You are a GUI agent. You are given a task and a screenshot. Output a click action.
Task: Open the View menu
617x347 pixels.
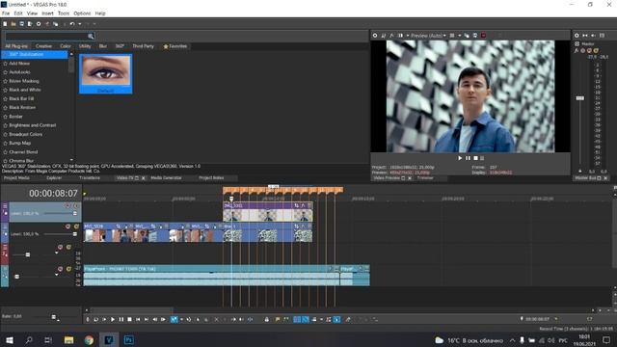tap(32, 13)
